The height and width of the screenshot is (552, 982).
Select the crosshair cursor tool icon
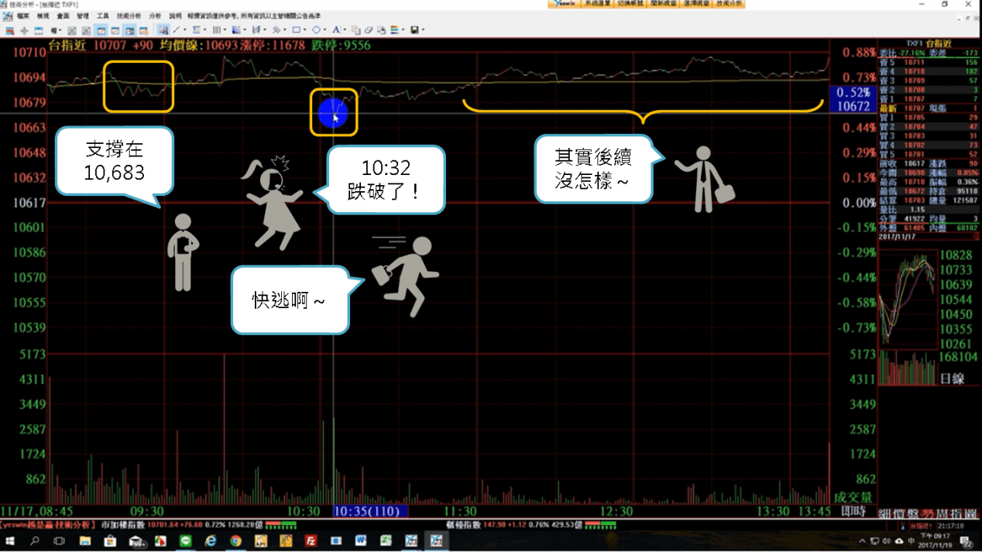pos(24,30)
